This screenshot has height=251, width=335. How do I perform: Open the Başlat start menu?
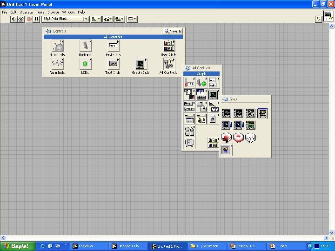coord(17,246)
